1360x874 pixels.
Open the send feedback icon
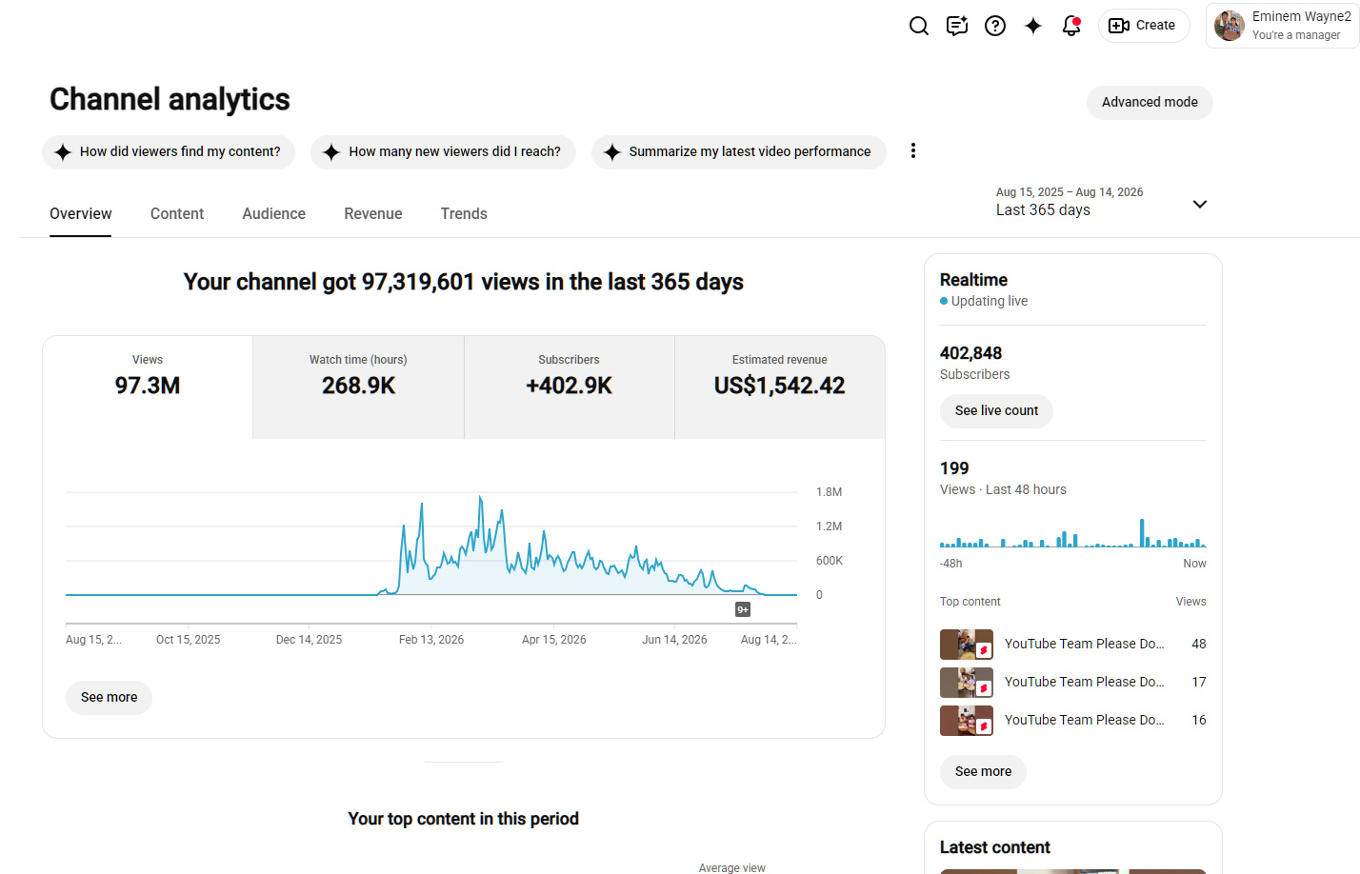click(x=957, y=26)
